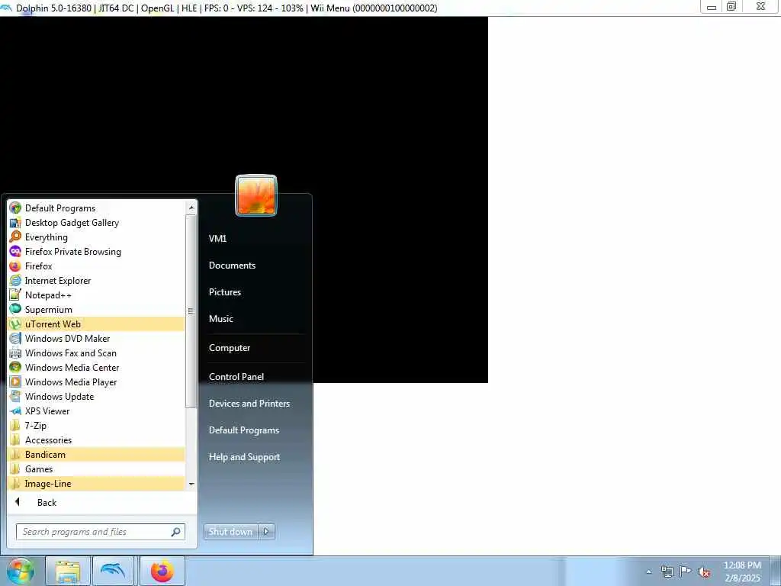Click the Internet Explorer icon
The height and width of the screenshot is (586, 781).
point(15,280)
